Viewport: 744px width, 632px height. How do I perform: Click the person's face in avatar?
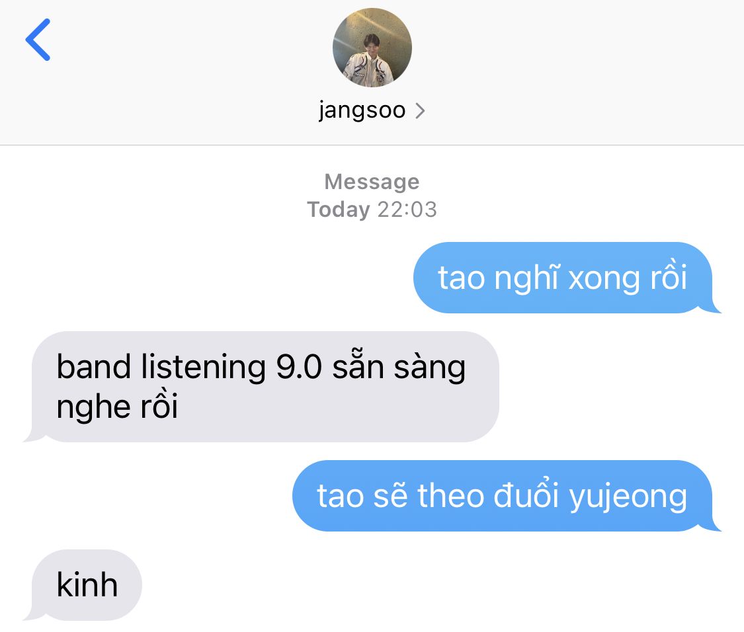(372, 43)
